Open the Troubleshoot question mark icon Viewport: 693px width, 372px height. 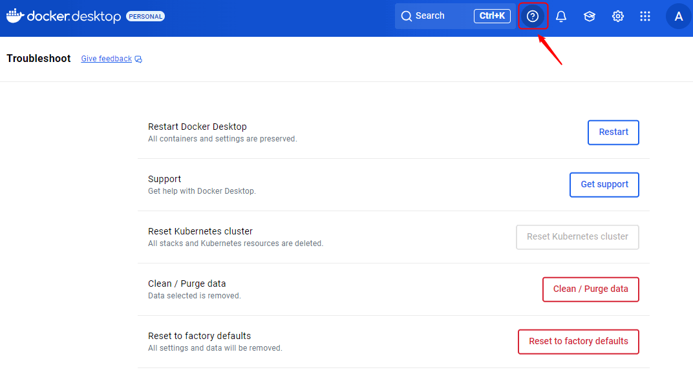(x=533, y=16)
